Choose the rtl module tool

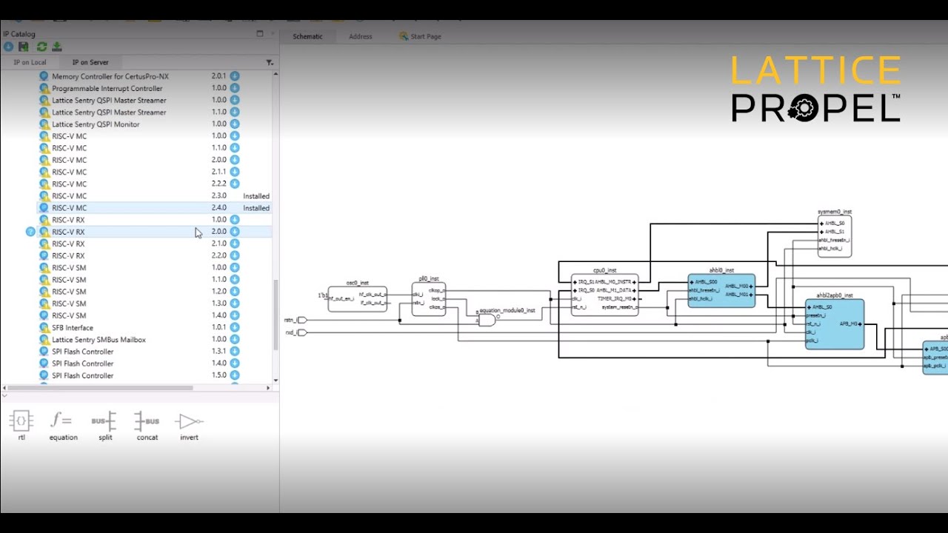tap(21, 426)
